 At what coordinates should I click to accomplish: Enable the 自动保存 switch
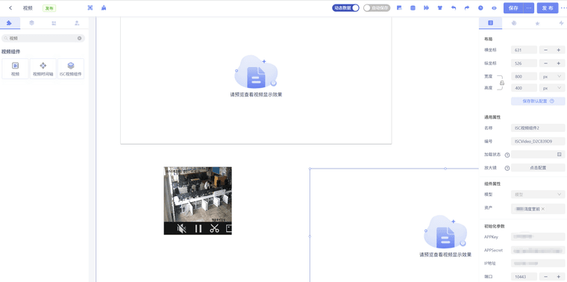click(377, 8)
